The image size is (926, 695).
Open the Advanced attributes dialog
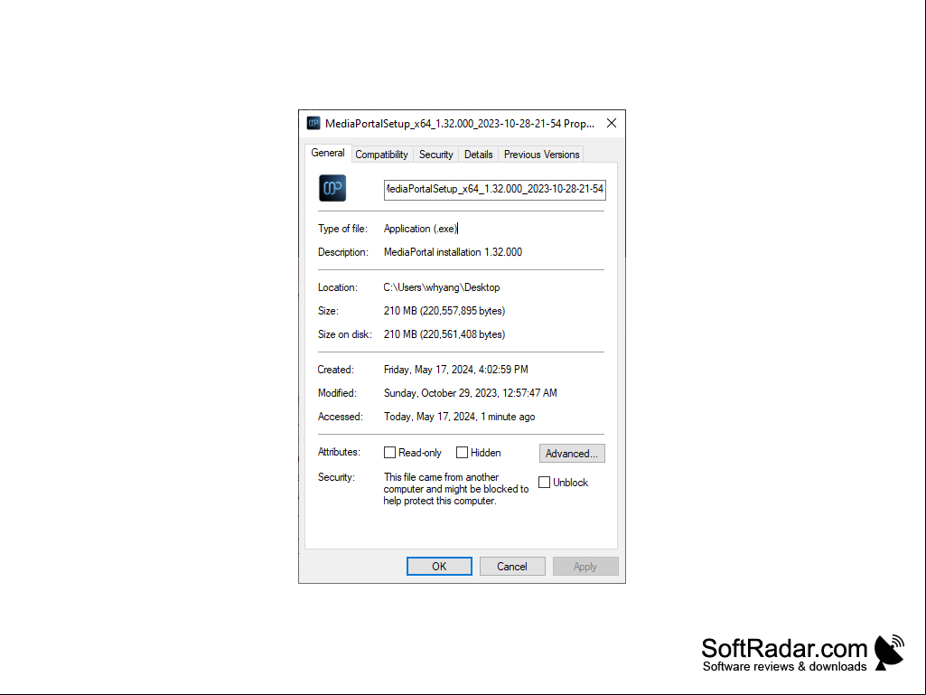(x=572, y=454)
